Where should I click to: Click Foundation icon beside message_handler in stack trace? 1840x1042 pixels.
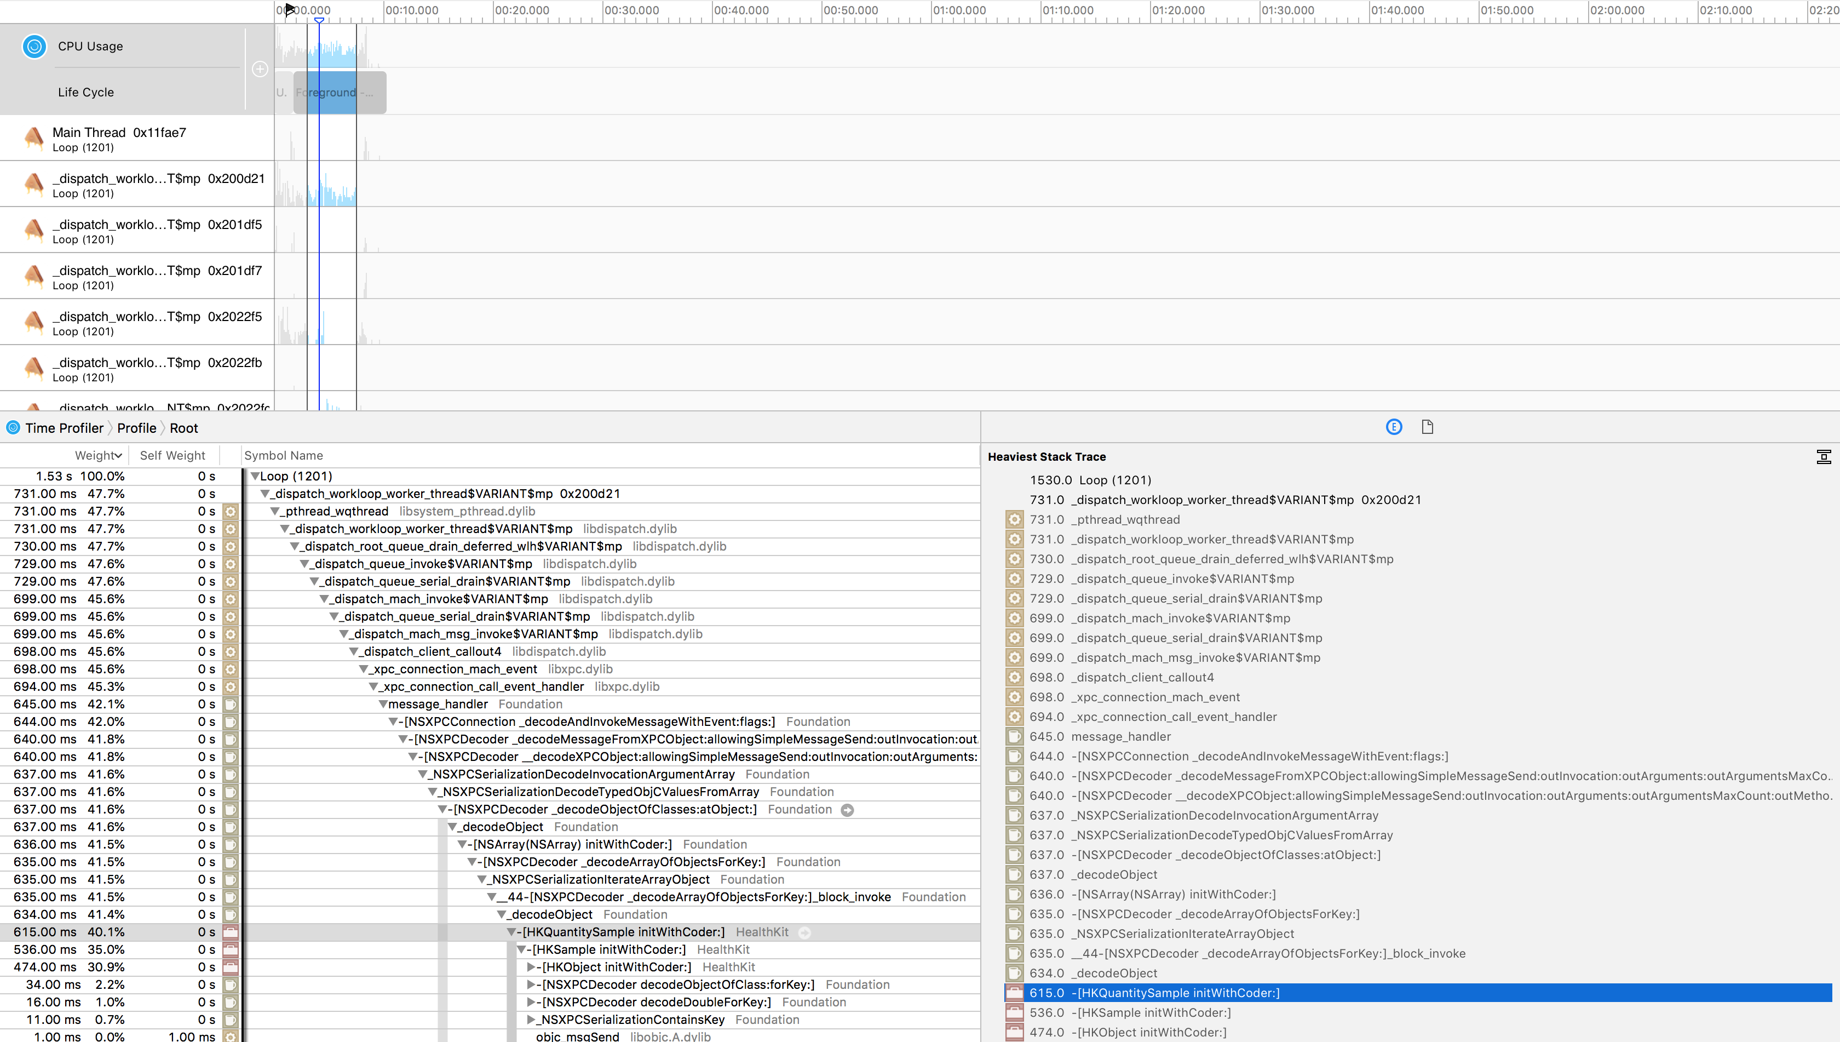pos(1014,736)
